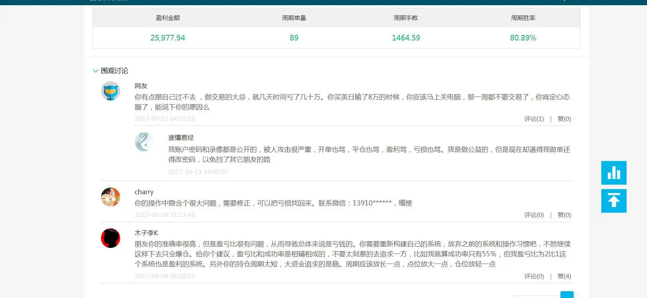Screen dimensions: 647x298
Task: Click username 谁懂易经
Action: coord(181,137)
